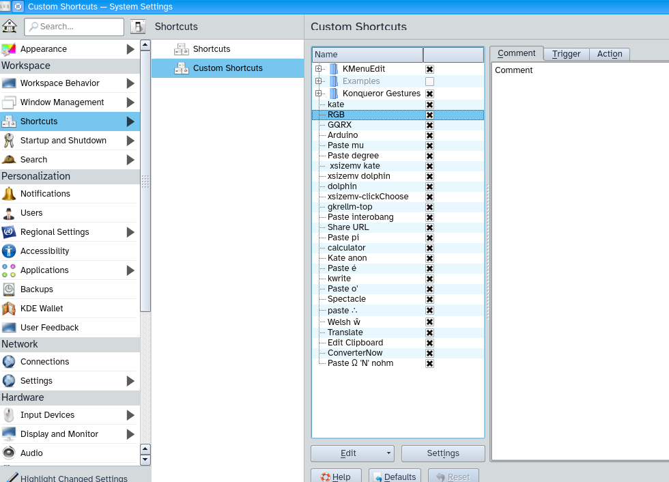The image size is (669, 482).
Task: Click the Appearance icon in sidebar
Action: (9, 49)
